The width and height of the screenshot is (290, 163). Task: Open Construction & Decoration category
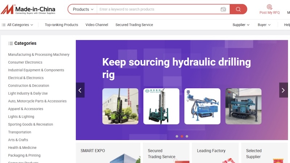coord(29,85)
